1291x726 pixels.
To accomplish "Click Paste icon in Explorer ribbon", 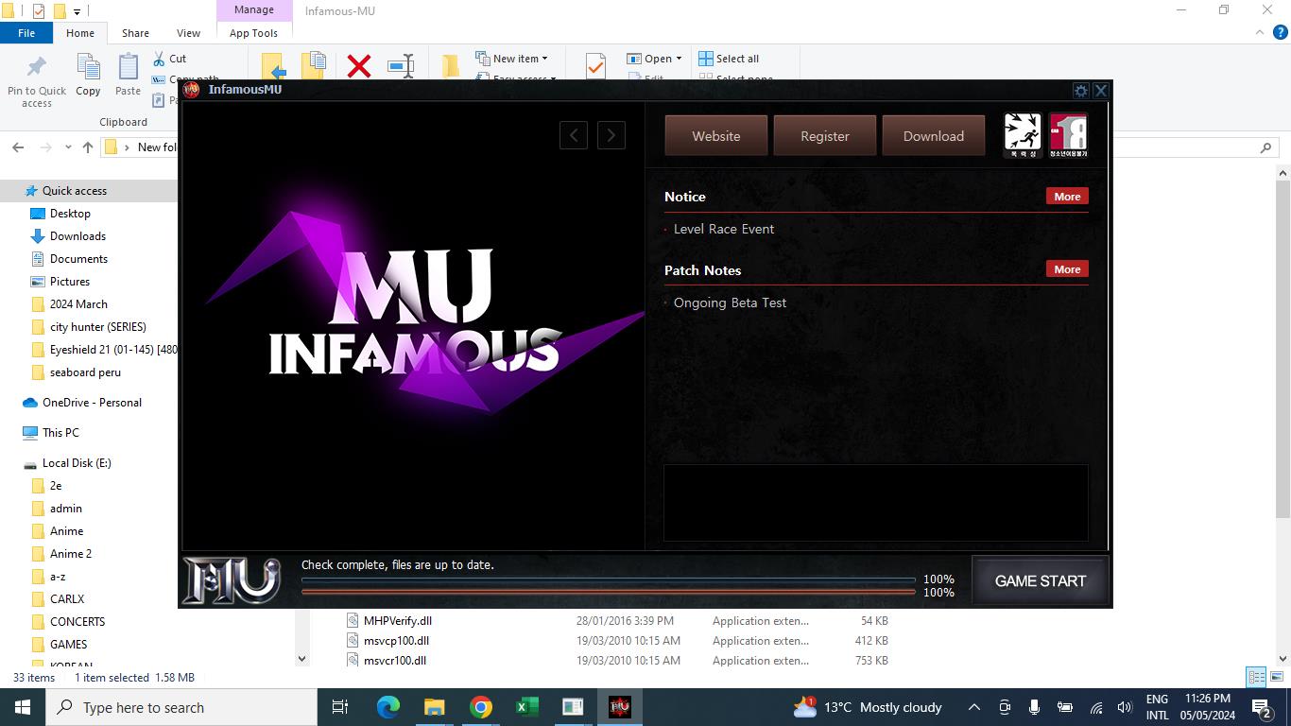I will tap(128, 75).
